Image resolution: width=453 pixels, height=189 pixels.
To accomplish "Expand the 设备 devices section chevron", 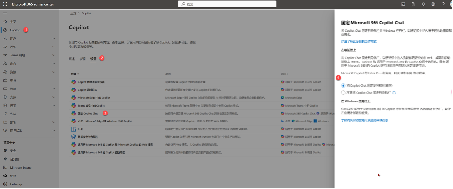I will (x=54, y=47).
